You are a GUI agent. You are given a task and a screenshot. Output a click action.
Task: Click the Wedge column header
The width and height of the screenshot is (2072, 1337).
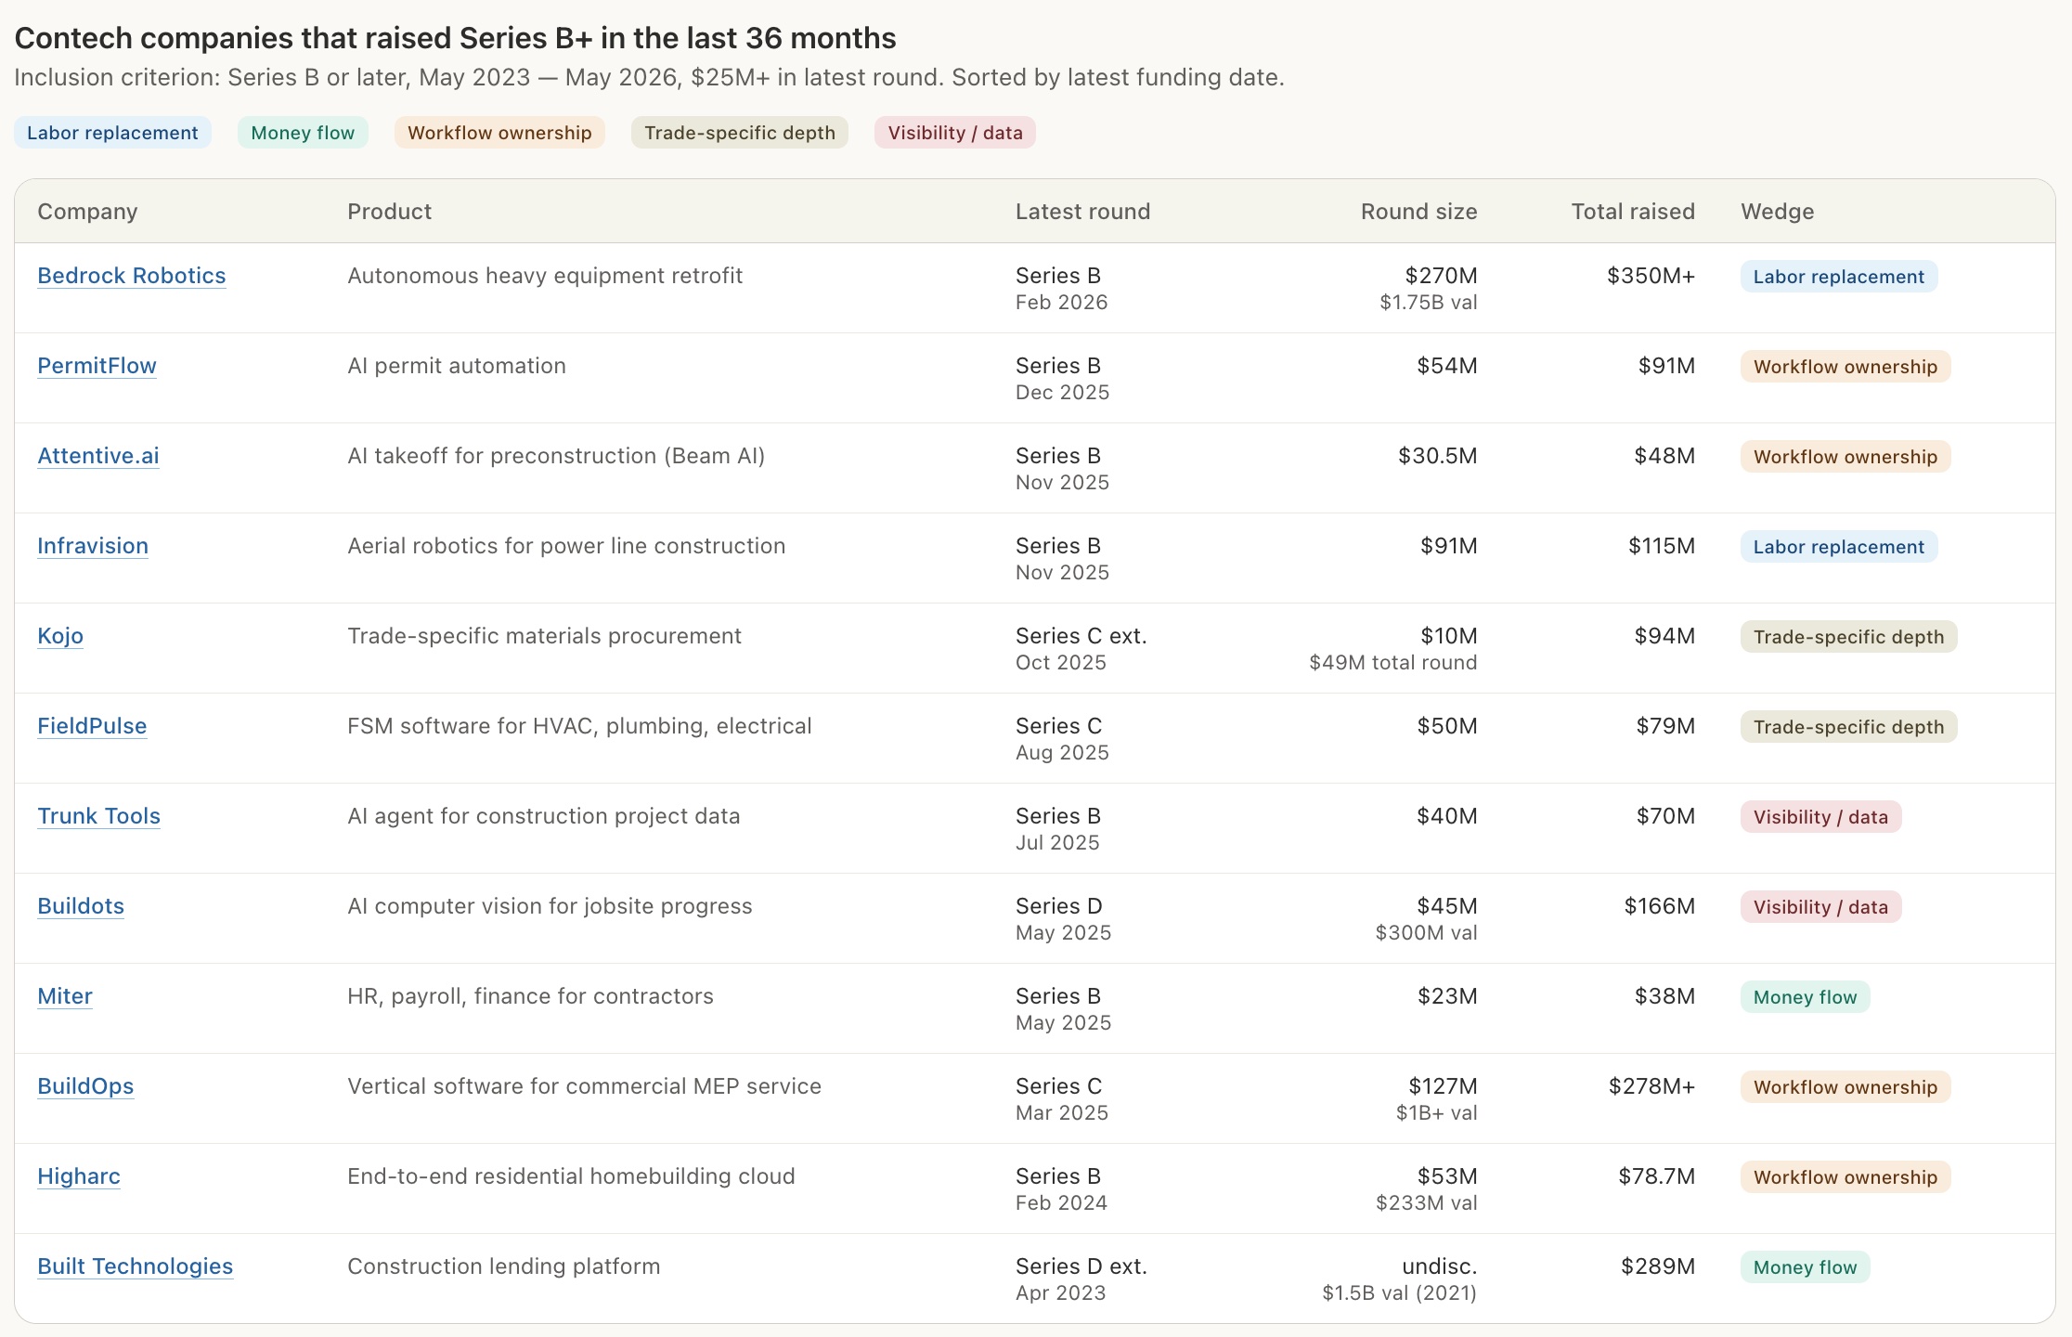pos(1777,212)
